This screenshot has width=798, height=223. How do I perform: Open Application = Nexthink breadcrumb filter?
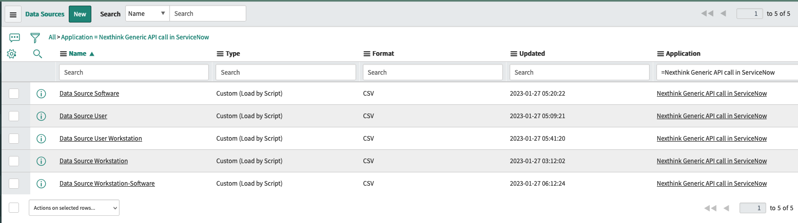135,37
